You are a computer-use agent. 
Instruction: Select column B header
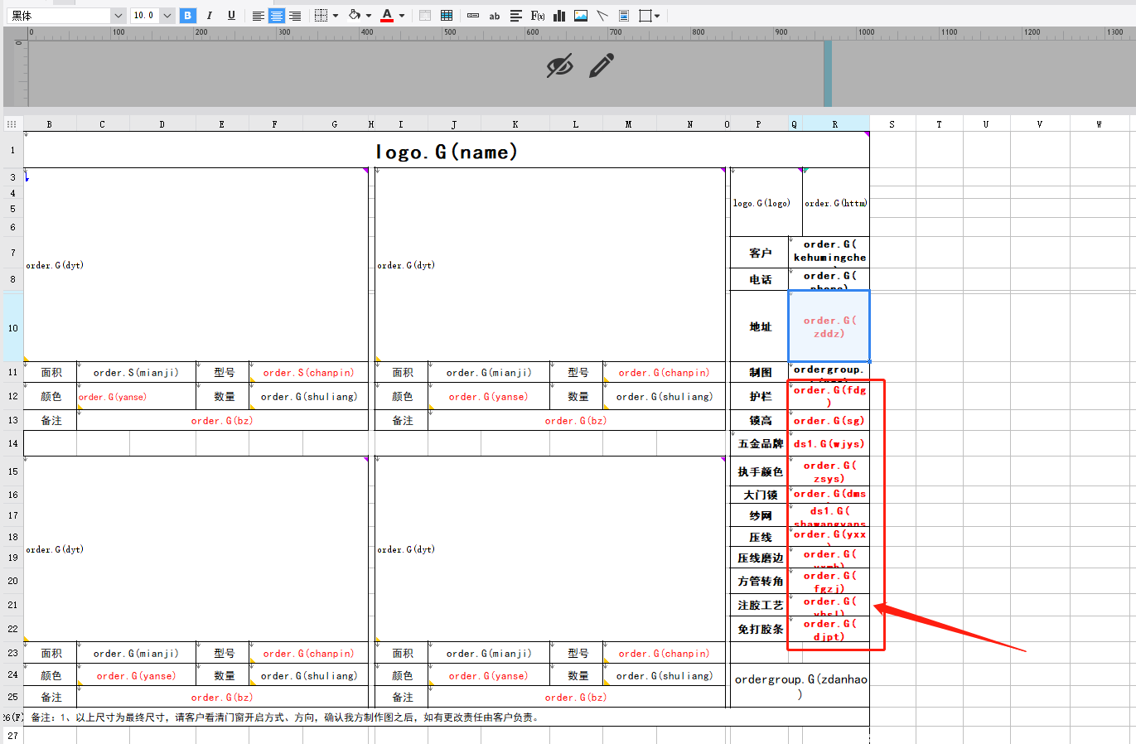[x=50, y=124]
